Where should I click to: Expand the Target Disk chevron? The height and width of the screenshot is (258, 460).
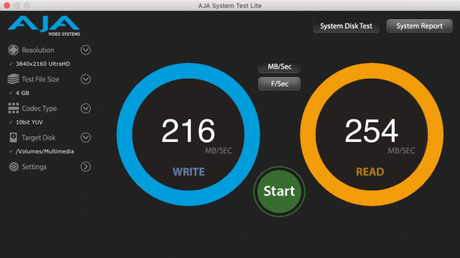click(x=86, y=137)
